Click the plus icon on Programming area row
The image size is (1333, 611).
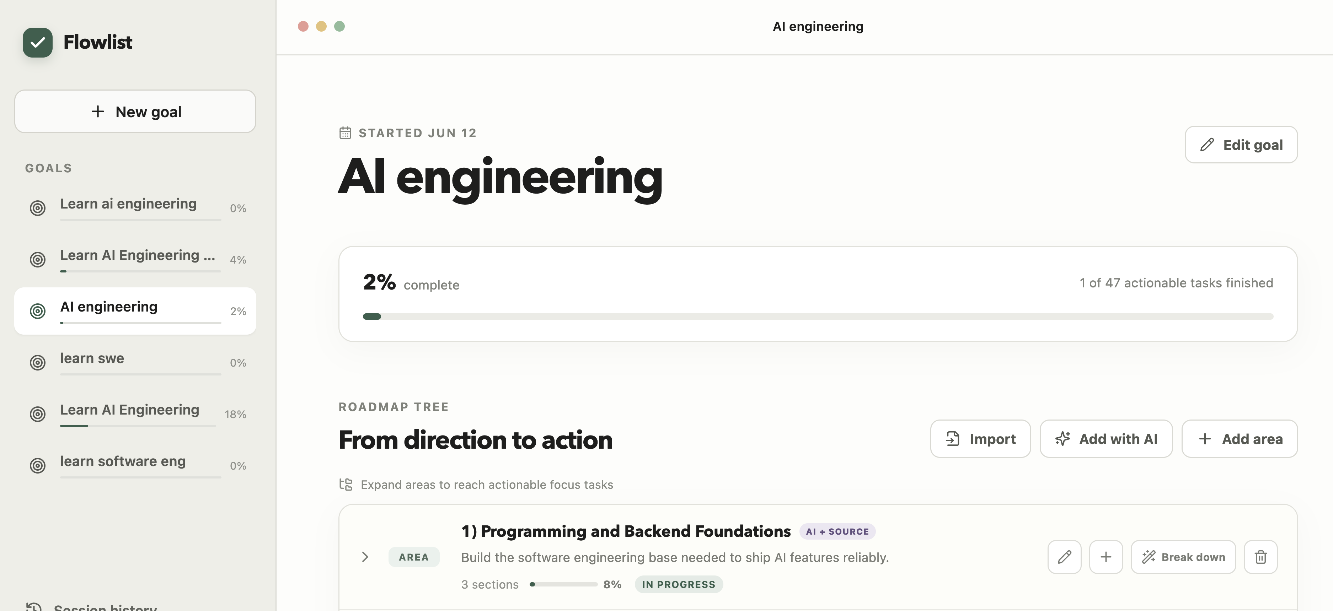pyautogui.click(x=1106, y=557)
